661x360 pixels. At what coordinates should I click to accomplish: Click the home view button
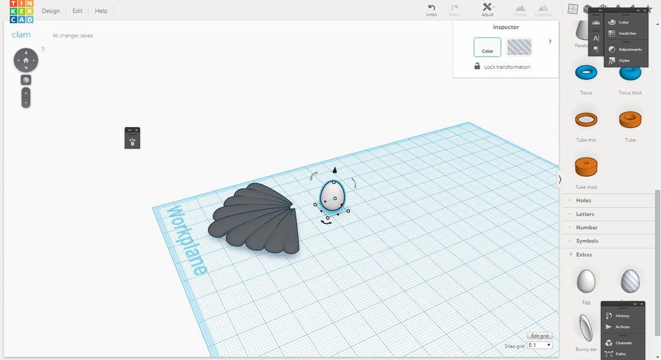coord(26,60)
